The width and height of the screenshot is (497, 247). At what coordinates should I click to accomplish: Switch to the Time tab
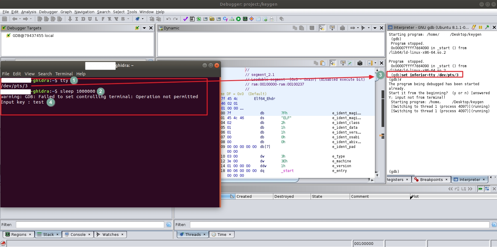pyautogui.click(x=222, y=234)
